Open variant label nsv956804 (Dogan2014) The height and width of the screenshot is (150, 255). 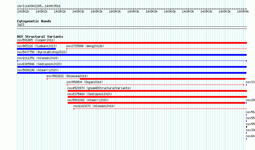point(85,82)
